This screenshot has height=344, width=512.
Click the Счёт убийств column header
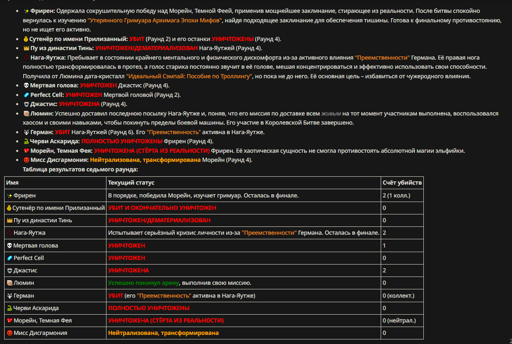[x=402, y=183]
